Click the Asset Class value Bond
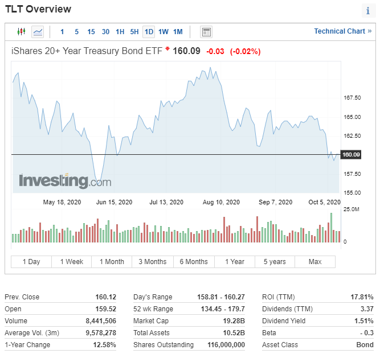The height and width of the screenshot is (358, 380). point(365,345)
